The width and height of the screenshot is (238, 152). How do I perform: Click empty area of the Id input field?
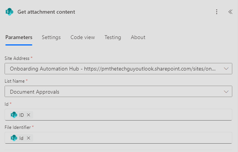(x=133, y=115)
